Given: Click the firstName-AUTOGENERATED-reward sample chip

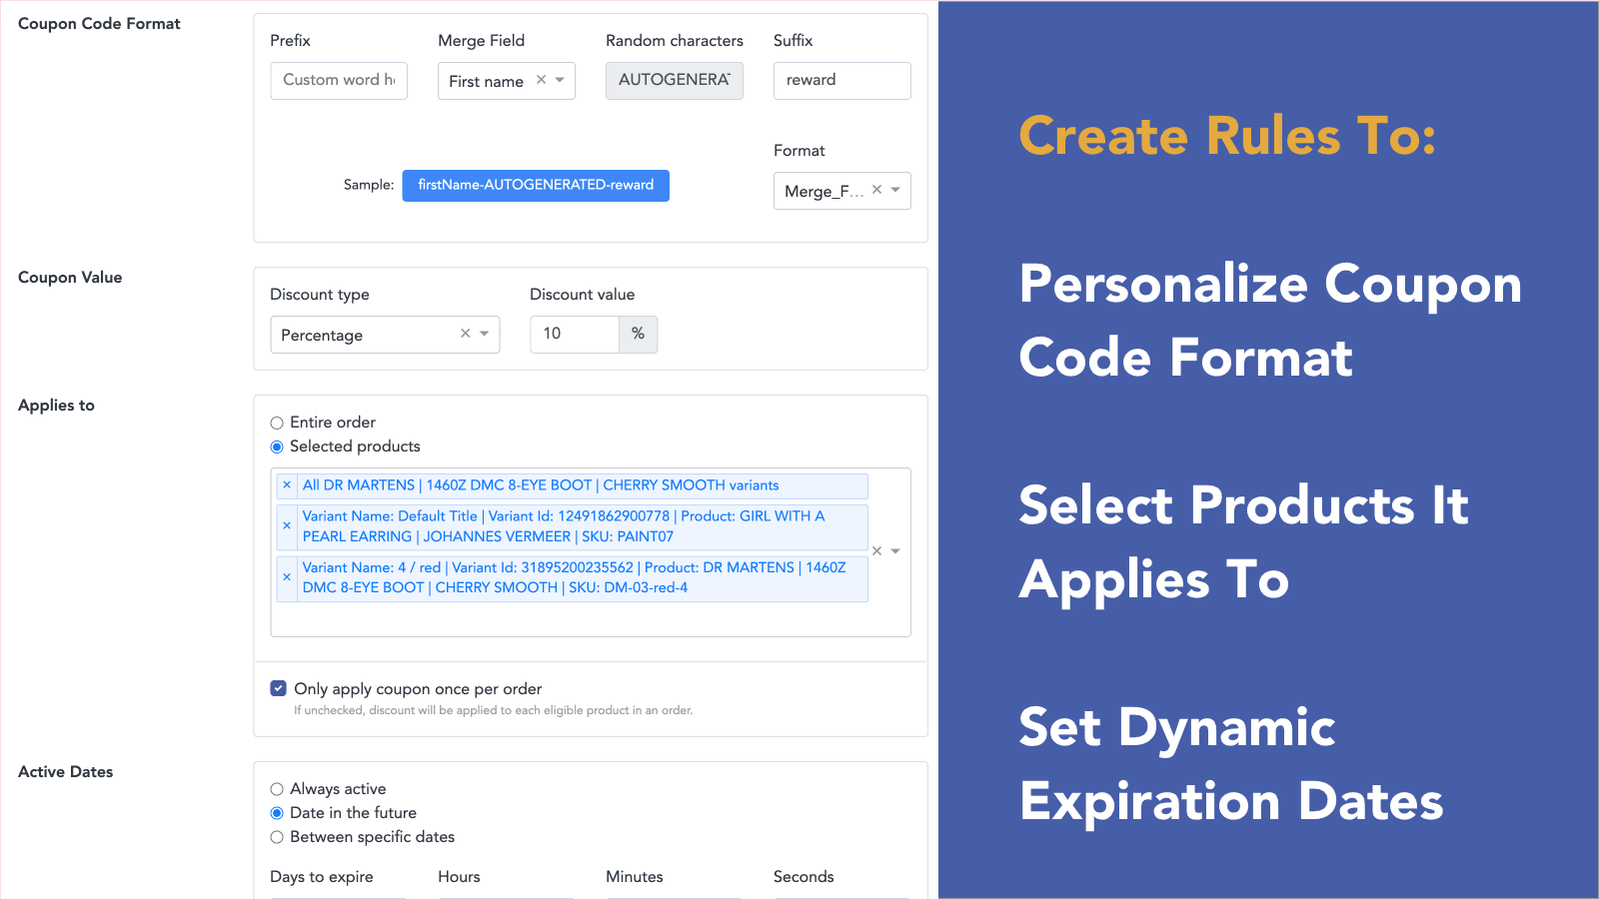Looking at the screenshot, I should tap(536, 185).
